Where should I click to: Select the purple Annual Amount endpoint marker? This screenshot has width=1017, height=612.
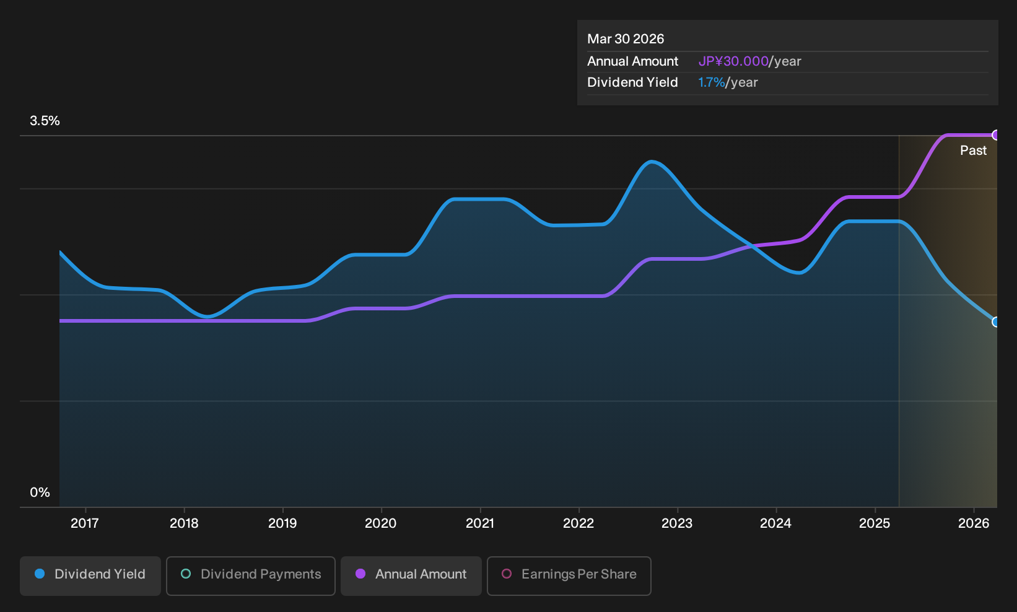pyautogui.click(x=996, y=135)
